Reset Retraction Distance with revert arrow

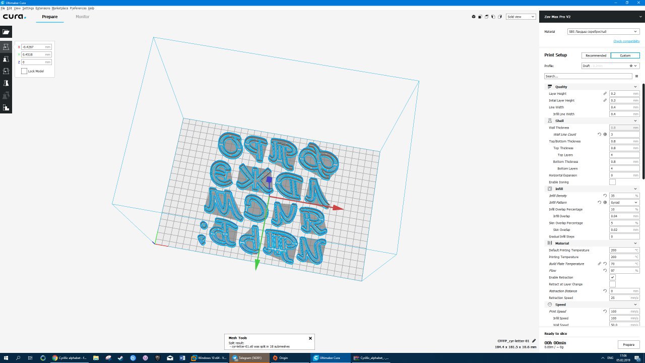605,291
